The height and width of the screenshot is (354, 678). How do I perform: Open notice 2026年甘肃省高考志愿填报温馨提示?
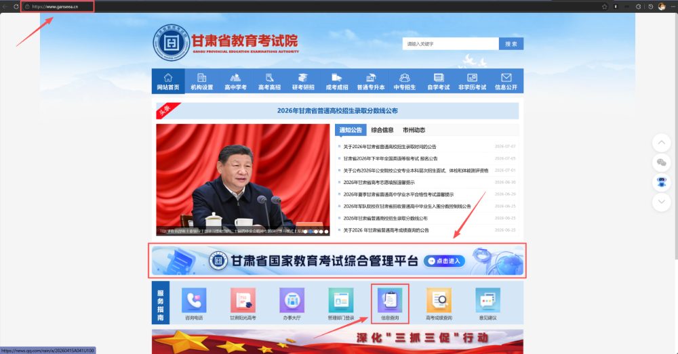[379, 183]
